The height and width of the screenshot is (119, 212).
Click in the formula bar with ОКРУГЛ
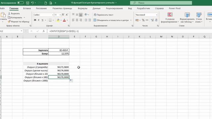tap(130, 31)
